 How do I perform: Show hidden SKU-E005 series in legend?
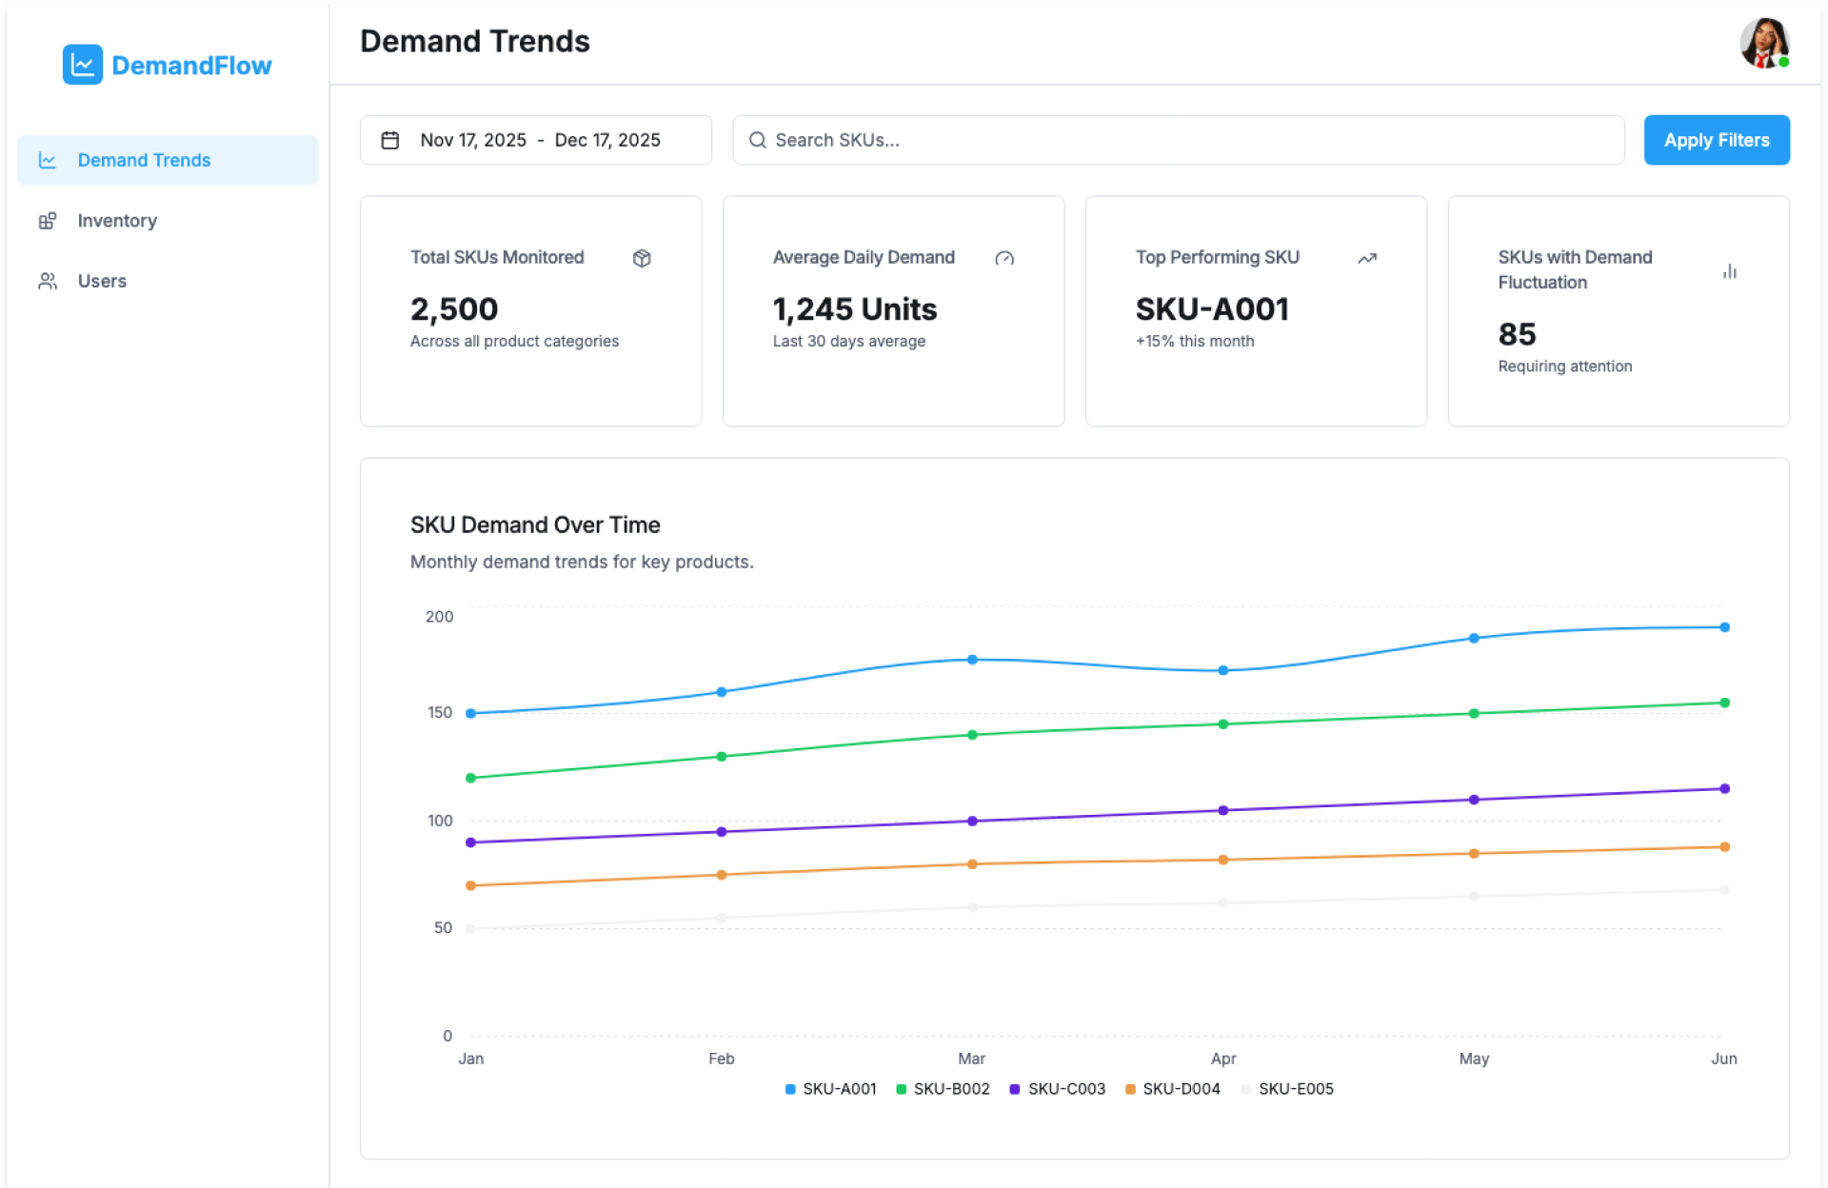click(1287, 1088)
